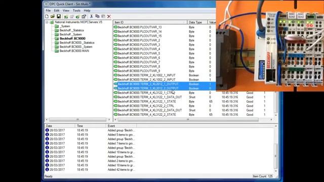The width and height of the screenshot is (324, 182).
Task: Click the folder icon of Beckhoff.BC9000._System
Action: coord(57,47)
